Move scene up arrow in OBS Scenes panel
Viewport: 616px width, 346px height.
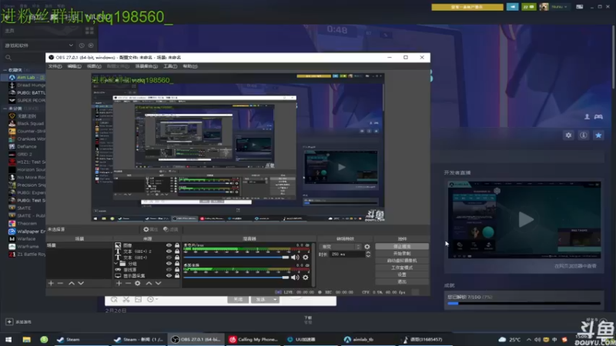point(72,283)
